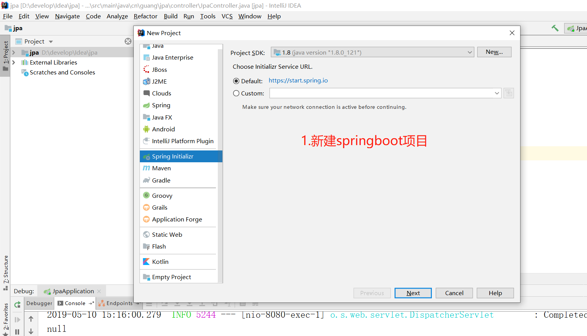Open the VCS menu
Screen dimensions: 587x336
[x=227, y=16]
